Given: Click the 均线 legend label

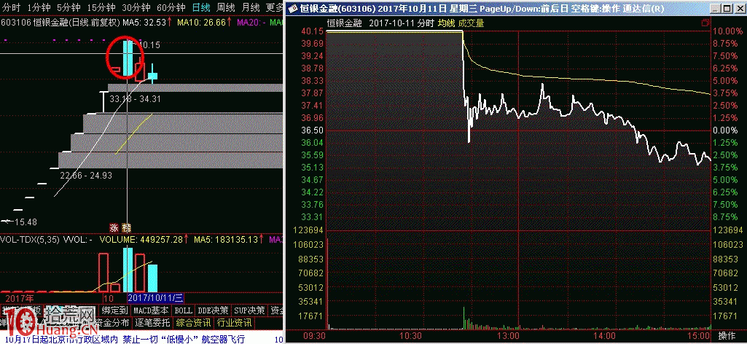Looking at the screenshot, I should (447, 23).
